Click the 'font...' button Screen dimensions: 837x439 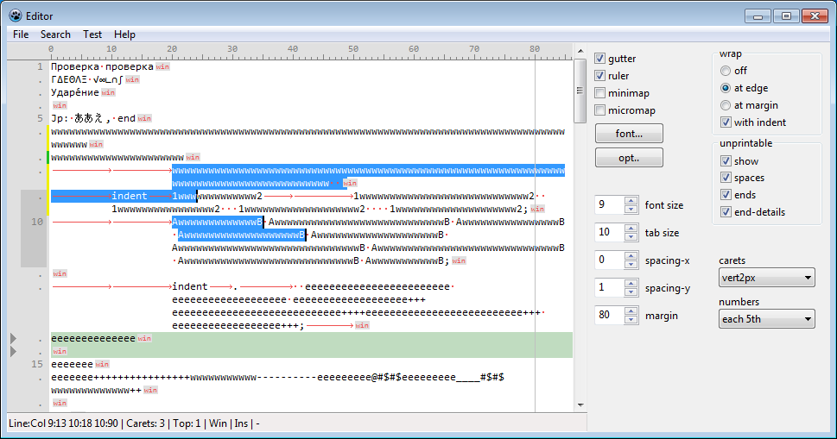point(629,134)
